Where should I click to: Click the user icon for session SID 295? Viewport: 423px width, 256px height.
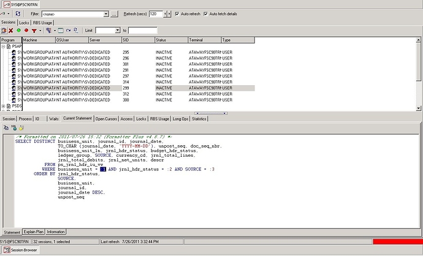point(13,52)
